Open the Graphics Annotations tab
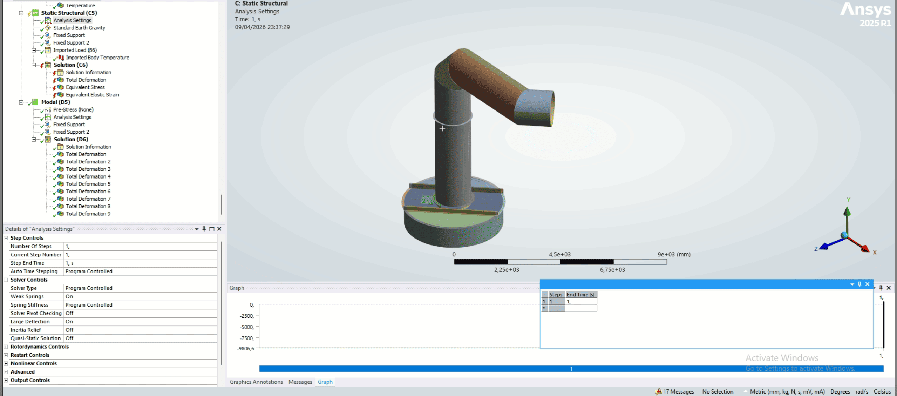The height and width of the screenshot is (396, 897). [256, 382]
